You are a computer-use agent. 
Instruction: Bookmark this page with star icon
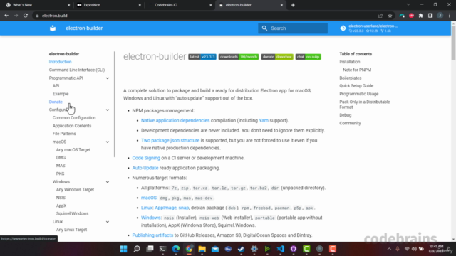click(x=390, y=16)
